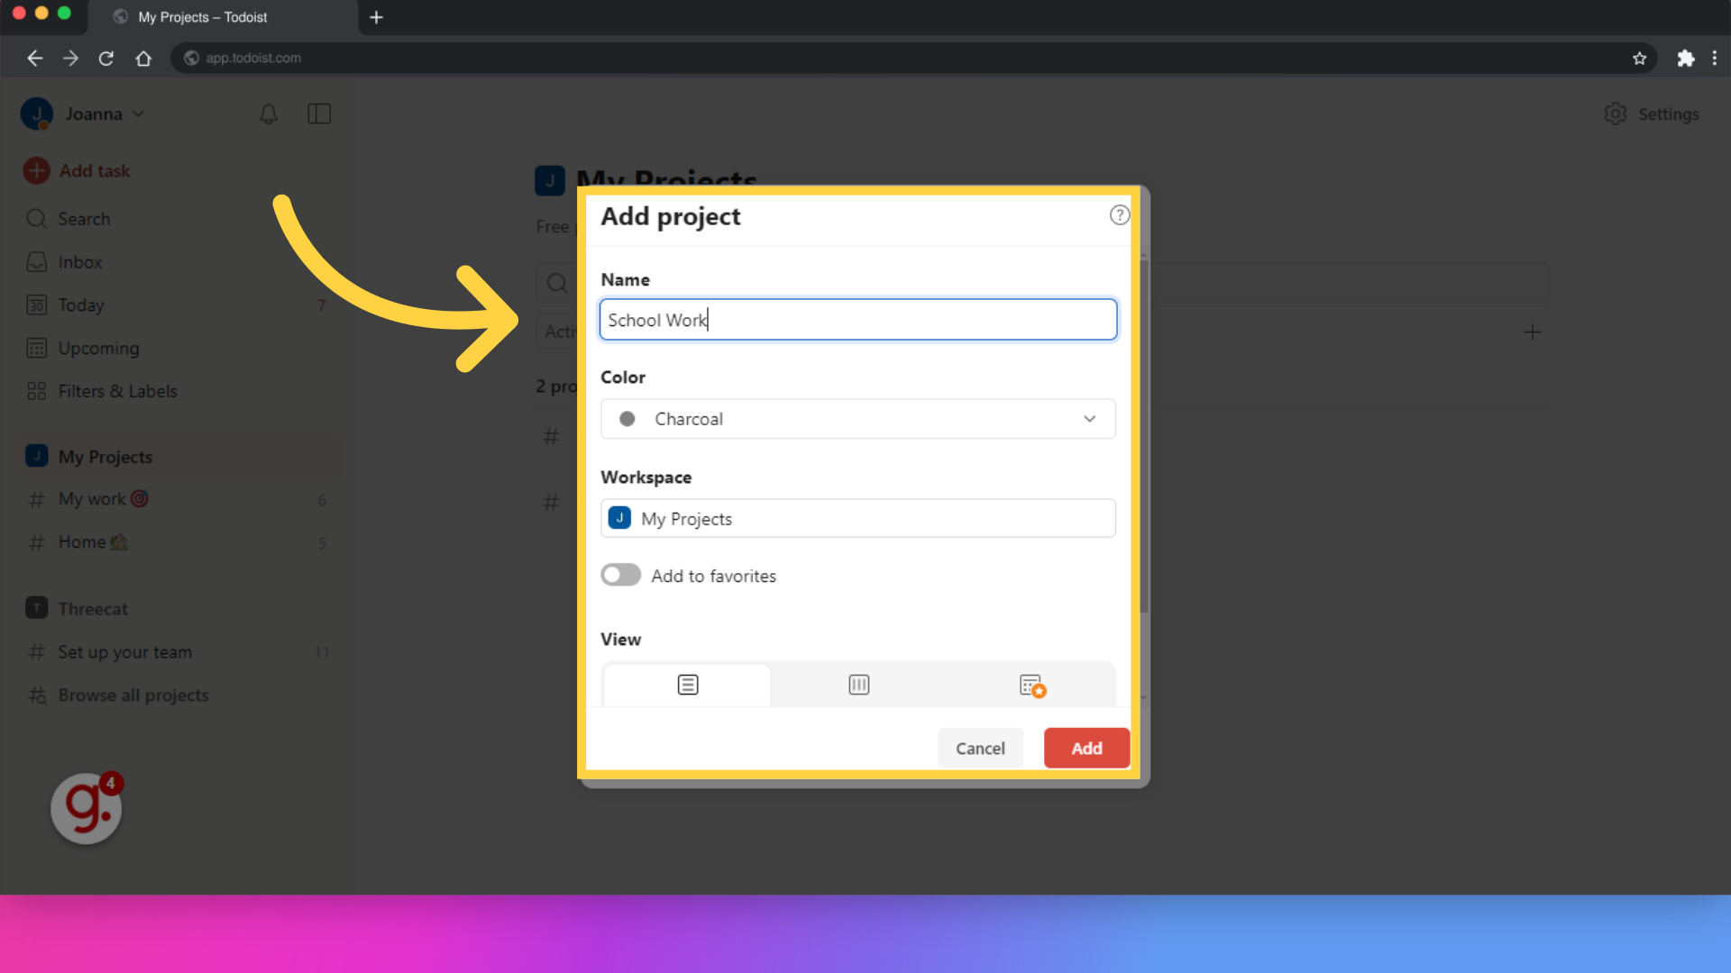
Task: Click the floating g. widget icon
Action: [87, 808]
